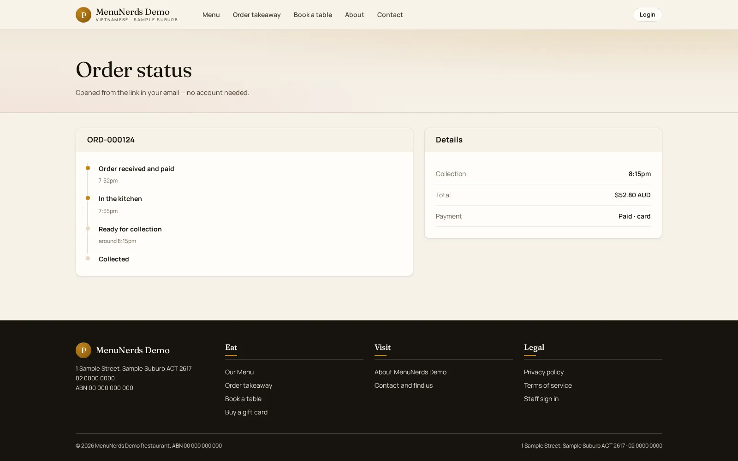Open Contact in the top navigation
This screenshot has width=738, height=461.
(390, 15)
